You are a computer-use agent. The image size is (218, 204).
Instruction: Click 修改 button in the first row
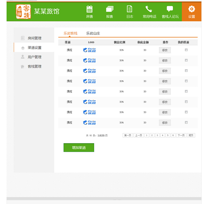165,50
